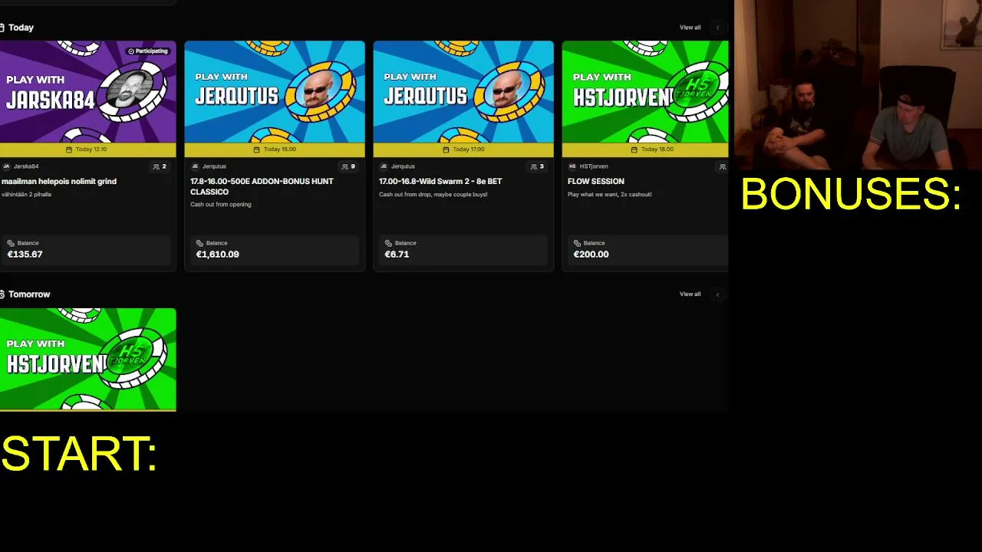Screen dimensions: 982x552
Task: Select the HSTJorven banner under Tomorrow
Action: click(87, 359)
